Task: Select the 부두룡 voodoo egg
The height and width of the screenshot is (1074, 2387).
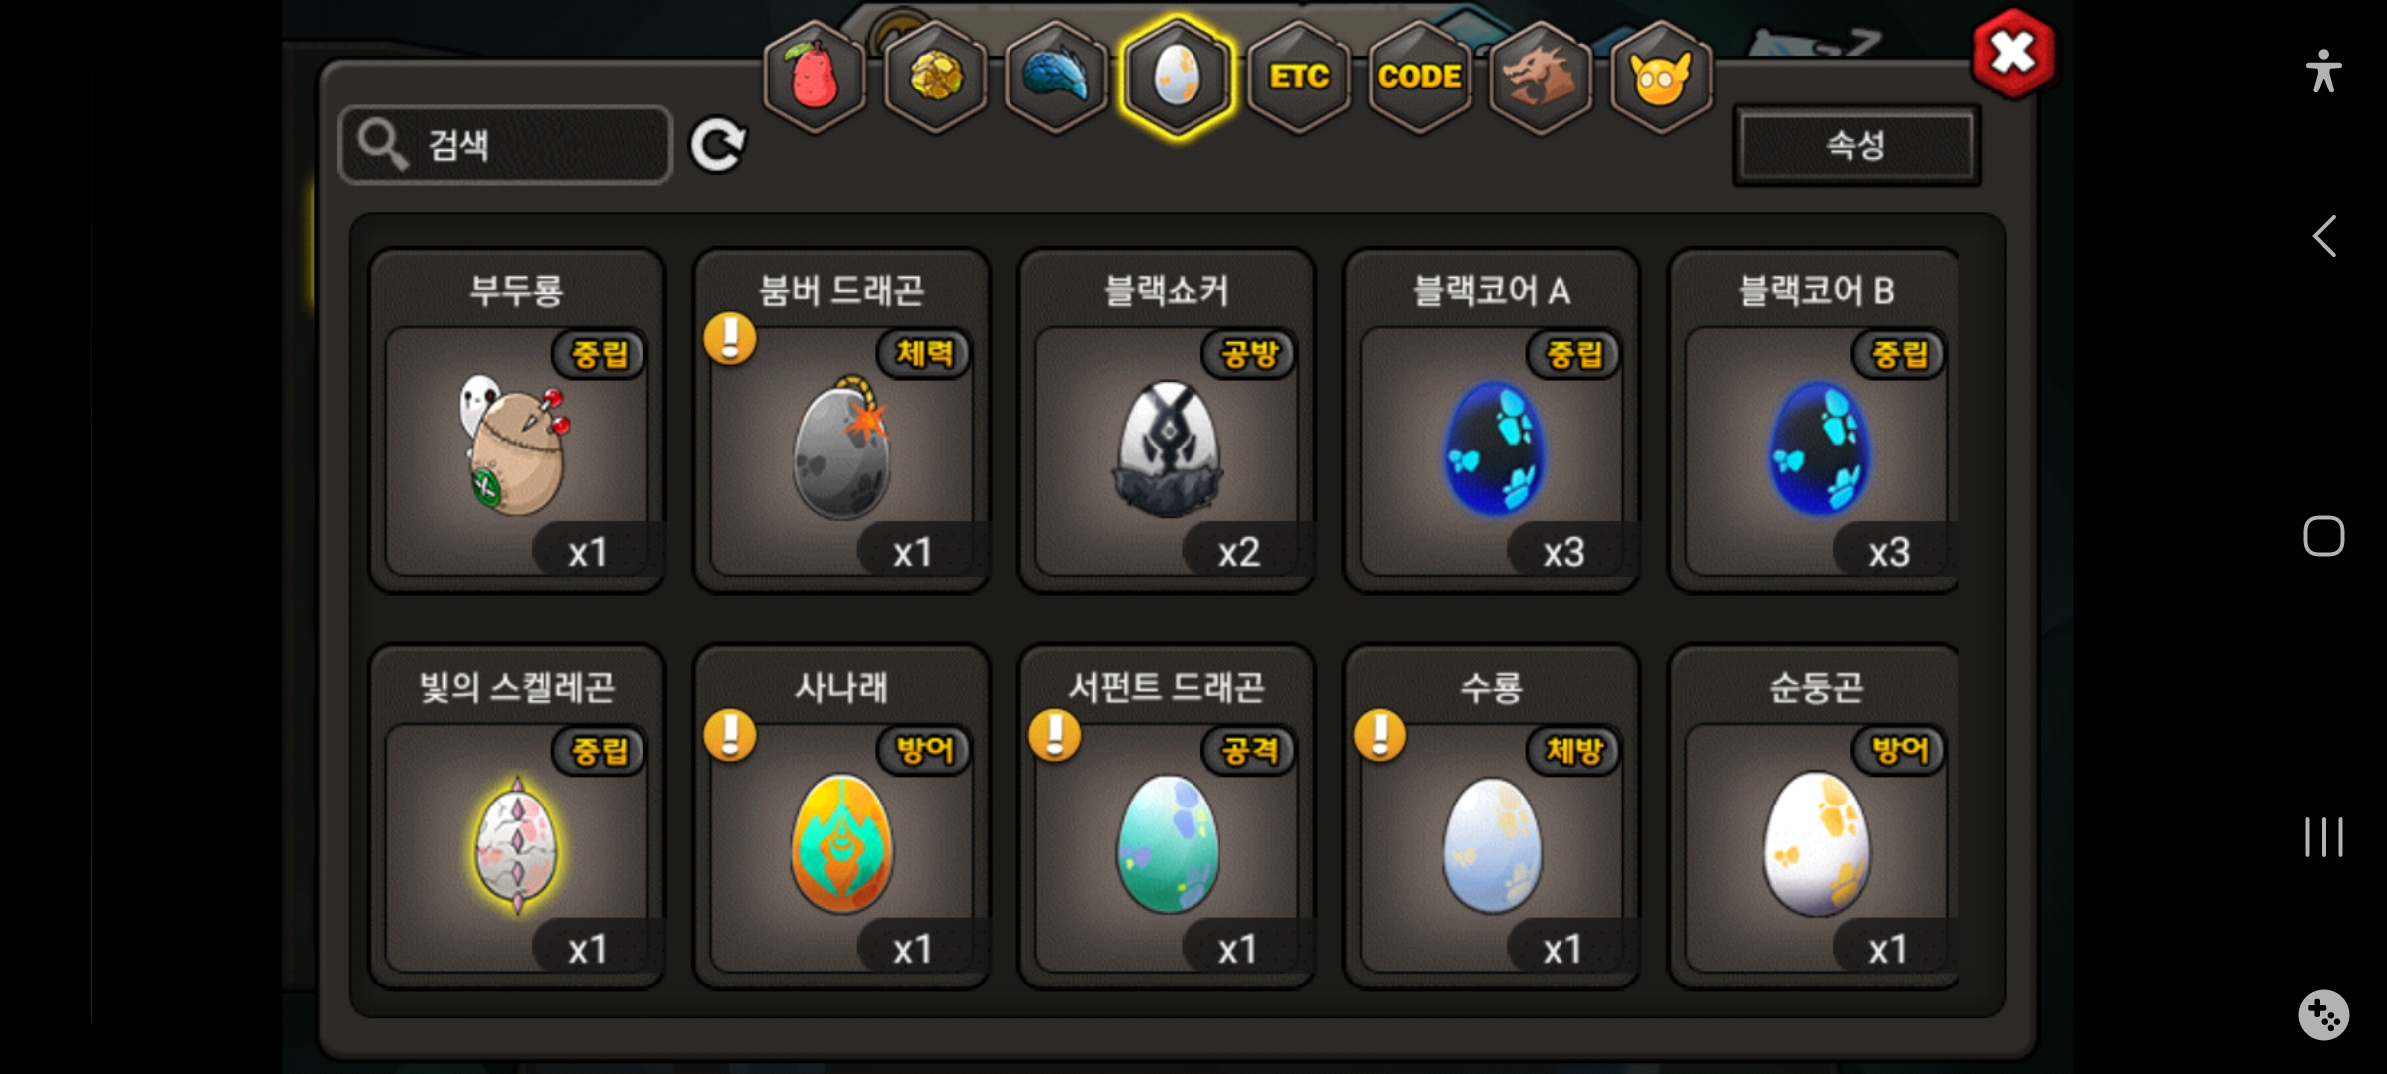Action: [x=516, y=421]
